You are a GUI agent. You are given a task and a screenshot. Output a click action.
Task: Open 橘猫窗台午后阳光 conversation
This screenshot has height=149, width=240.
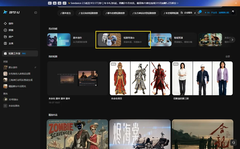[x=20, y=86]
